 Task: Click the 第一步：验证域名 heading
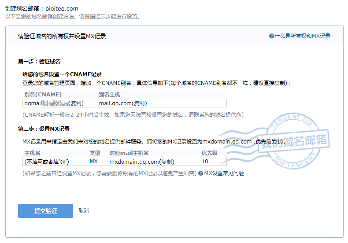[x=39, y=62]
